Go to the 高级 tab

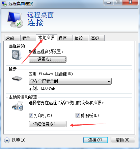coord(97,38)
